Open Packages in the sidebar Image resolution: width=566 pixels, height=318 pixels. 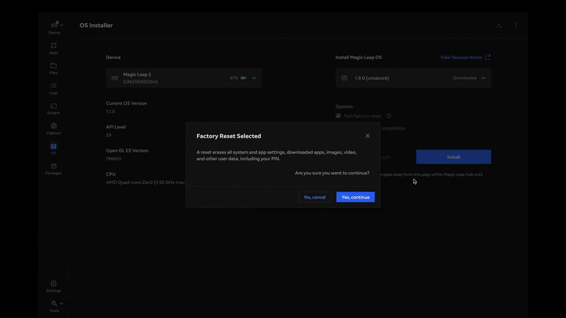pyautogui.click(x=54, y=169)
